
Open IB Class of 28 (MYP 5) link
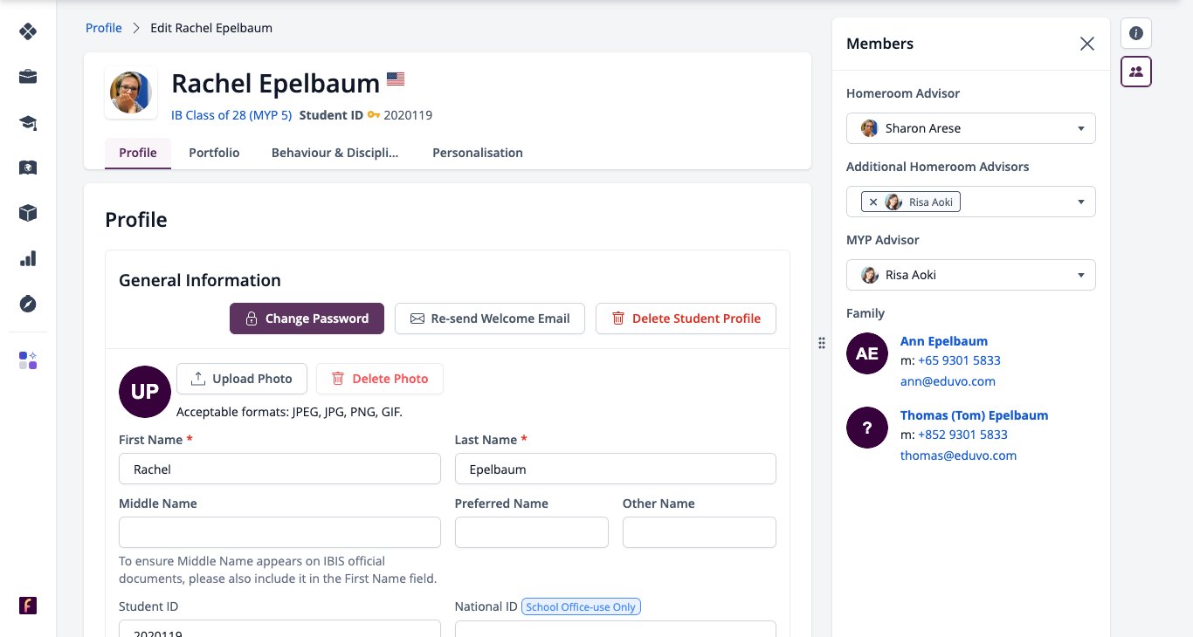(x=231, y=115)
